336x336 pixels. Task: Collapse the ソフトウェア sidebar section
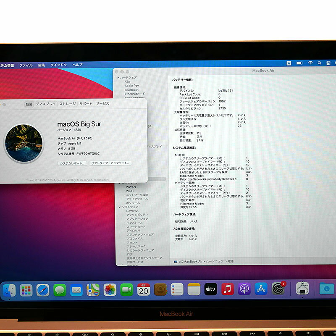[119, 207]
